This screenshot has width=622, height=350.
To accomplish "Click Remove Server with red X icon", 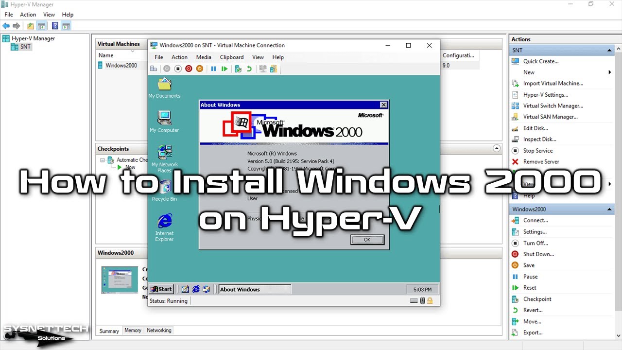I will [541, 162].
